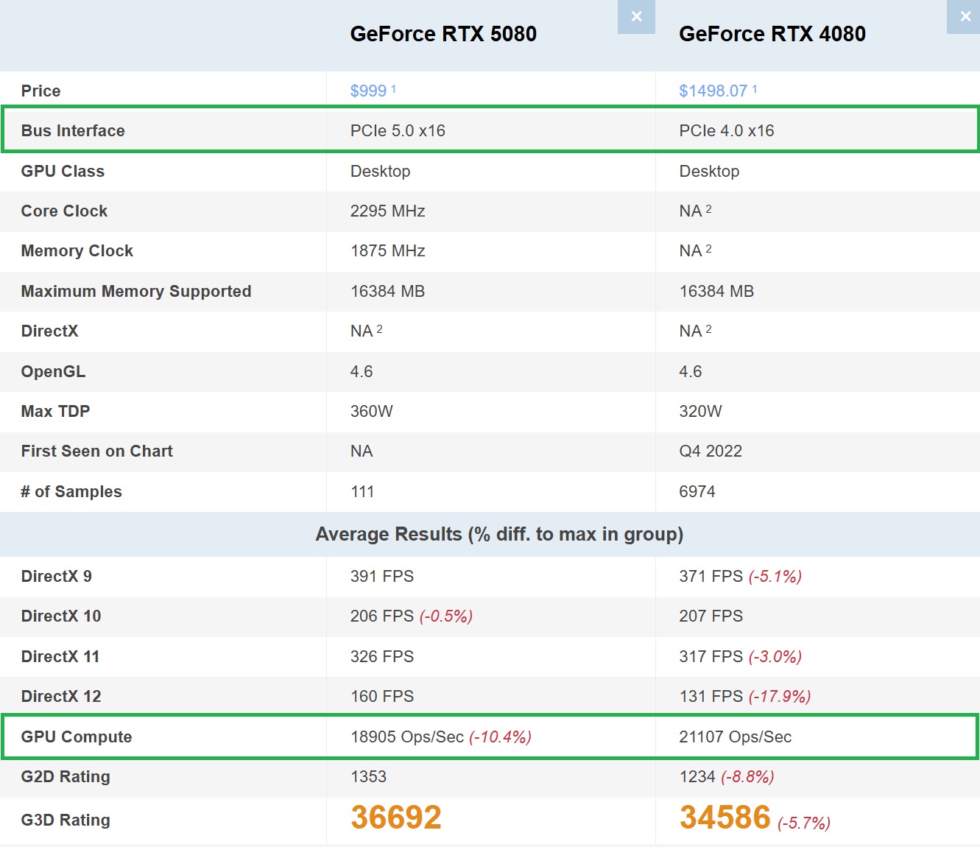Click the 111 samples value
Image resolution: width=980 pixels, height=847 pixels.
click(362, 491)
